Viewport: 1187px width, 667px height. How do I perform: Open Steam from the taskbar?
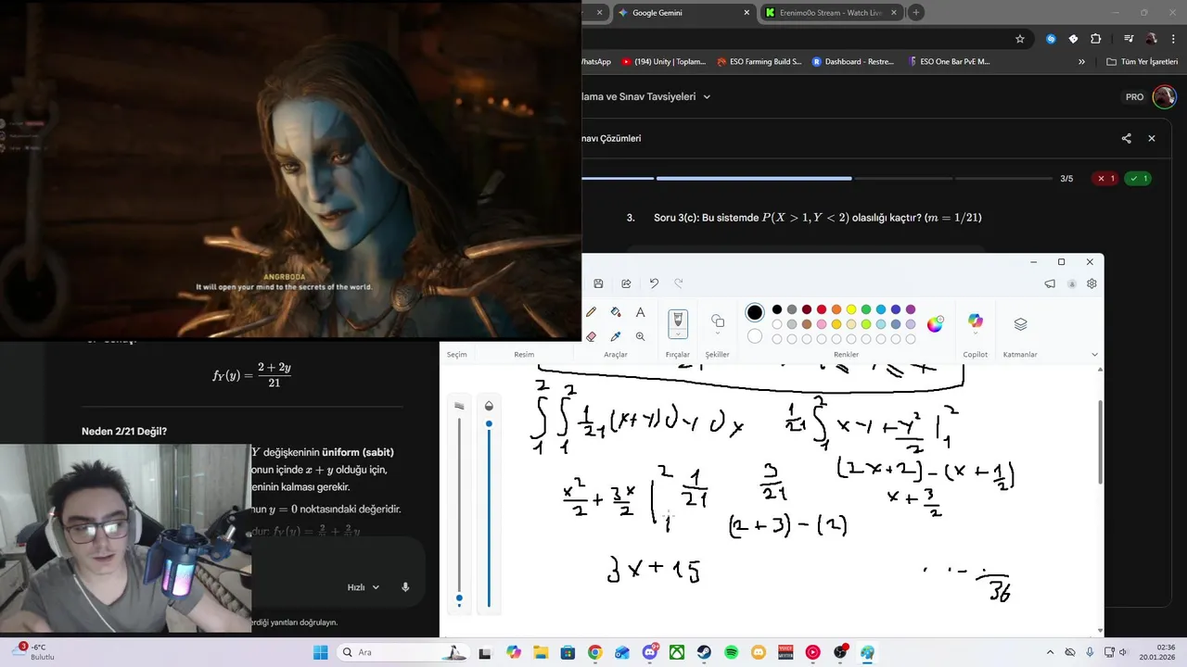(704, 652)
